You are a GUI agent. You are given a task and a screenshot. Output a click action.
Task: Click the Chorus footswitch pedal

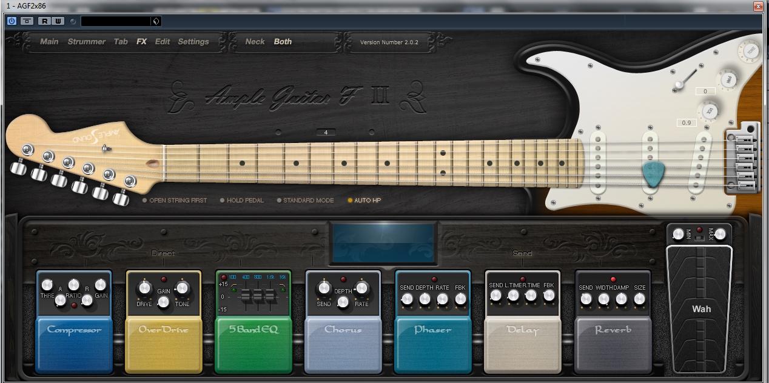pos(343,344)
